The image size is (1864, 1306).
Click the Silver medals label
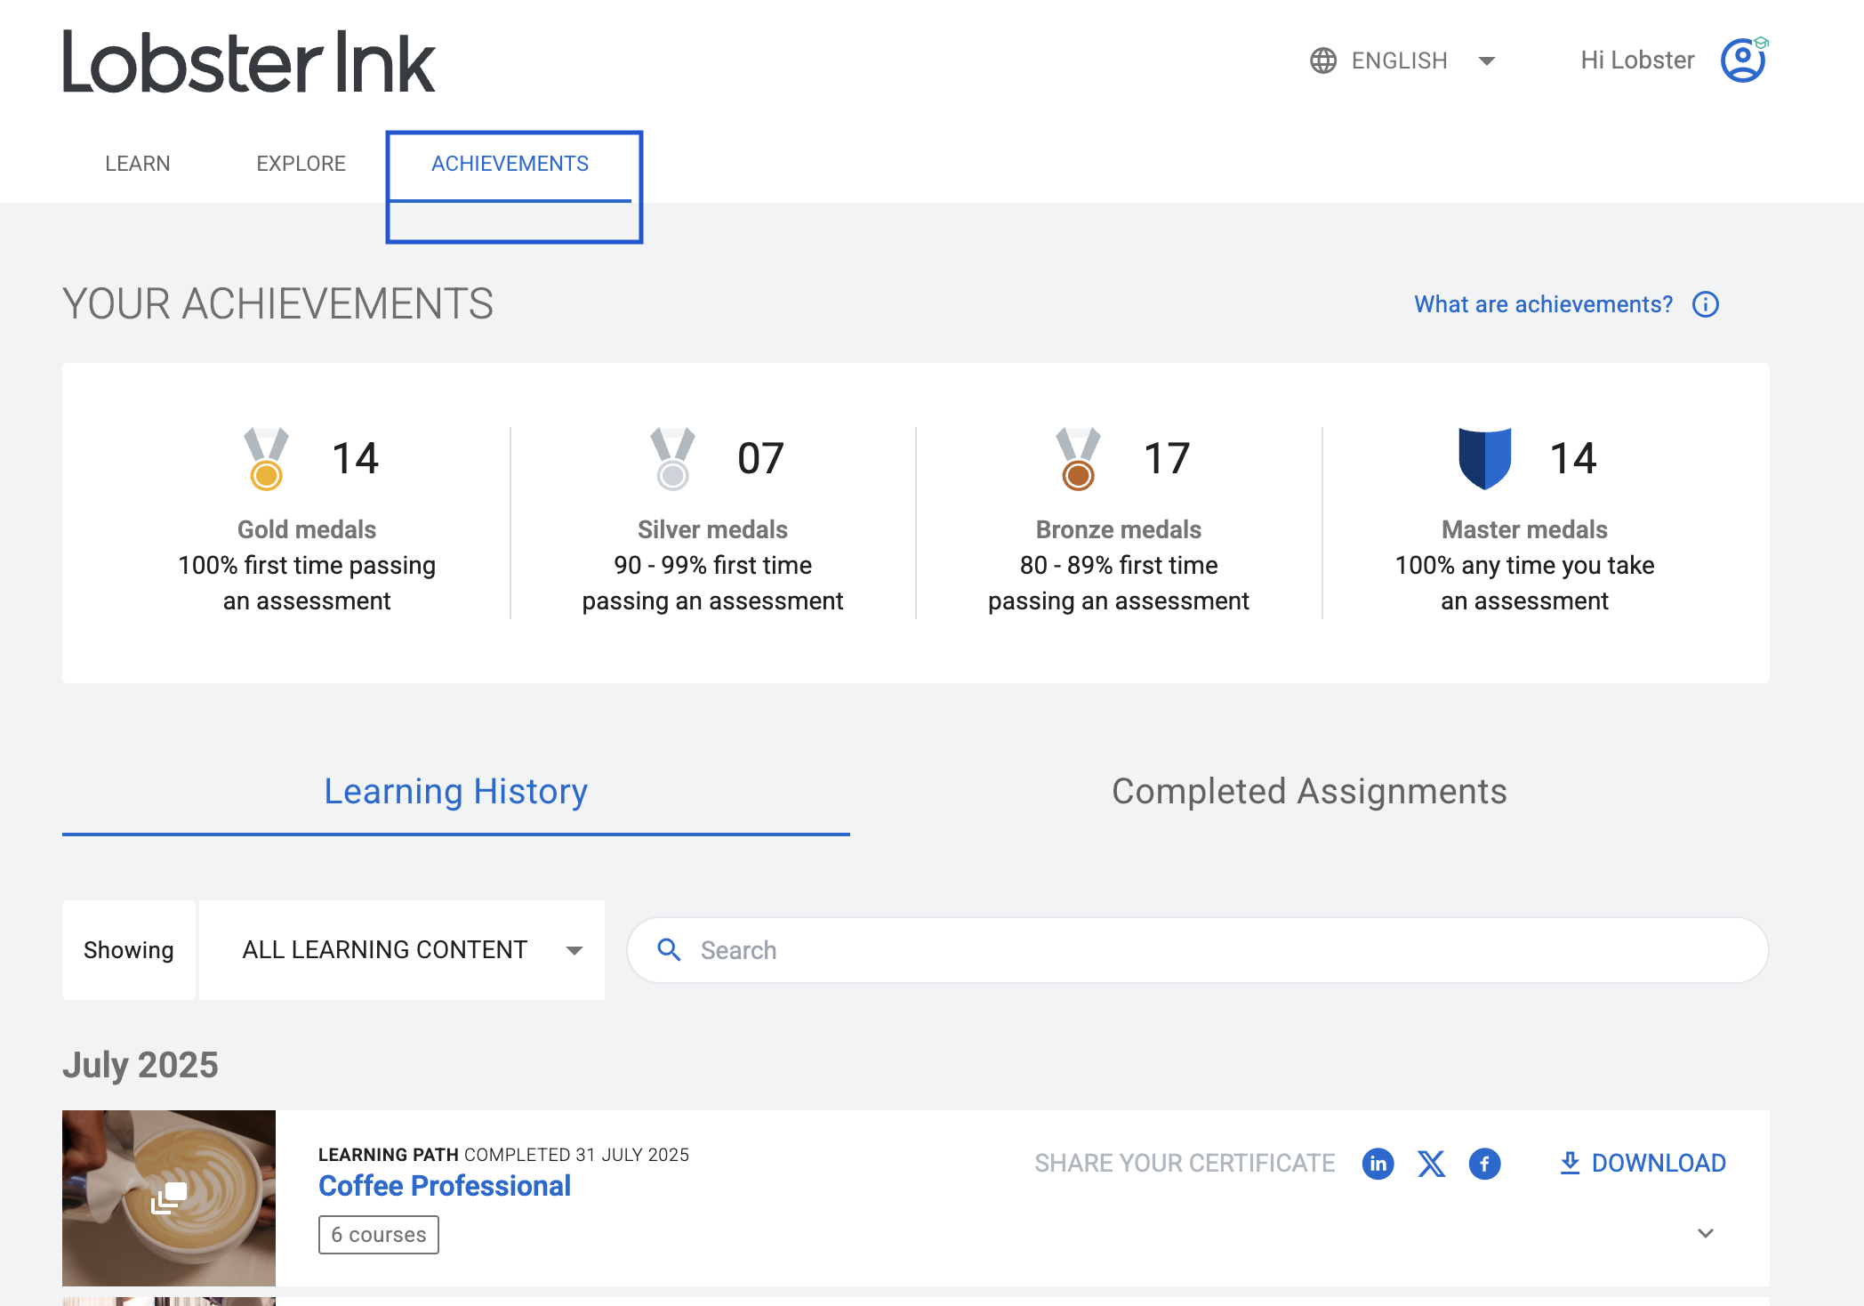point(713,529)
